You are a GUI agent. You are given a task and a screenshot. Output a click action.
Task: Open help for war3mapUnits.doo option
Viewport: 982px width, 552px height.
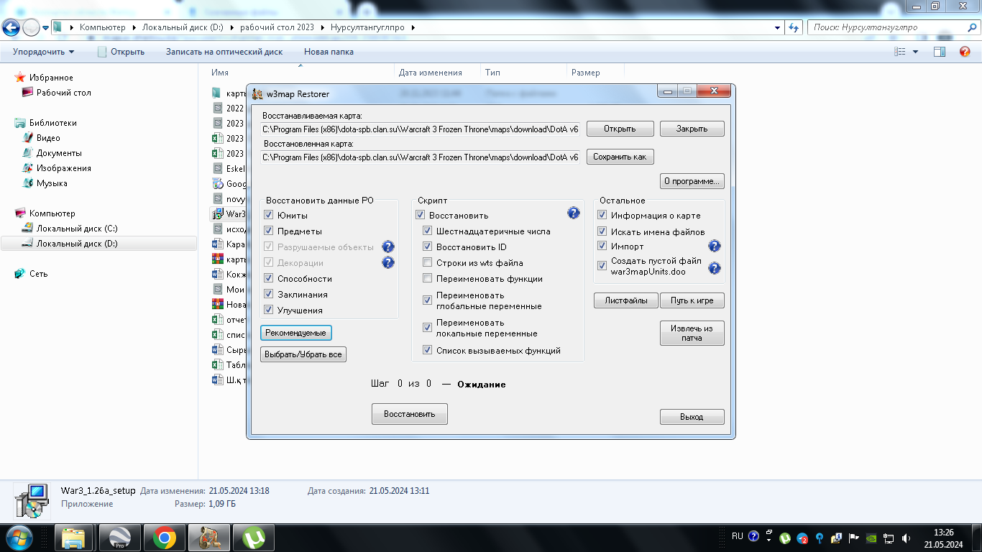click(x=714, y=268)
